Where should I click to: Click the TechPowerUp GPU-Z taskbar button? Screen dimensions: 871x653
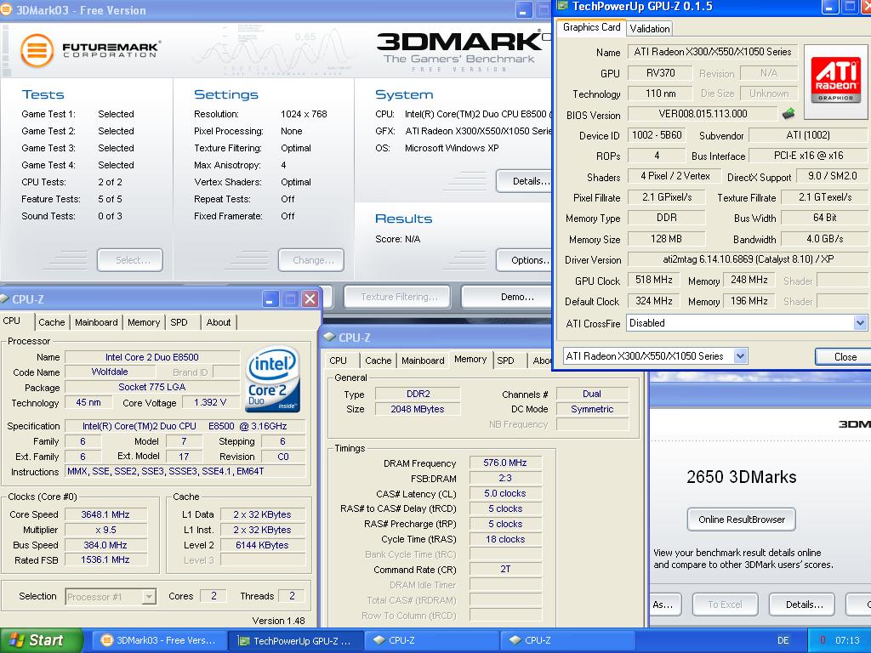click(295, 640)
